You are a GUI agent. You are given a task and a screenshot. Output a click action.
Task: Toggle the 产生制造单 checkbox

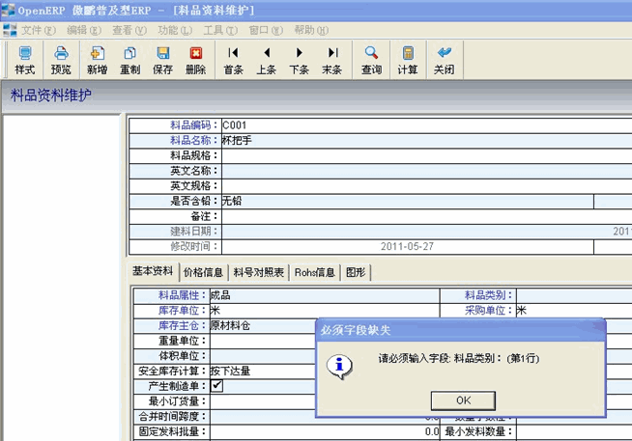[x=217, y=386]
